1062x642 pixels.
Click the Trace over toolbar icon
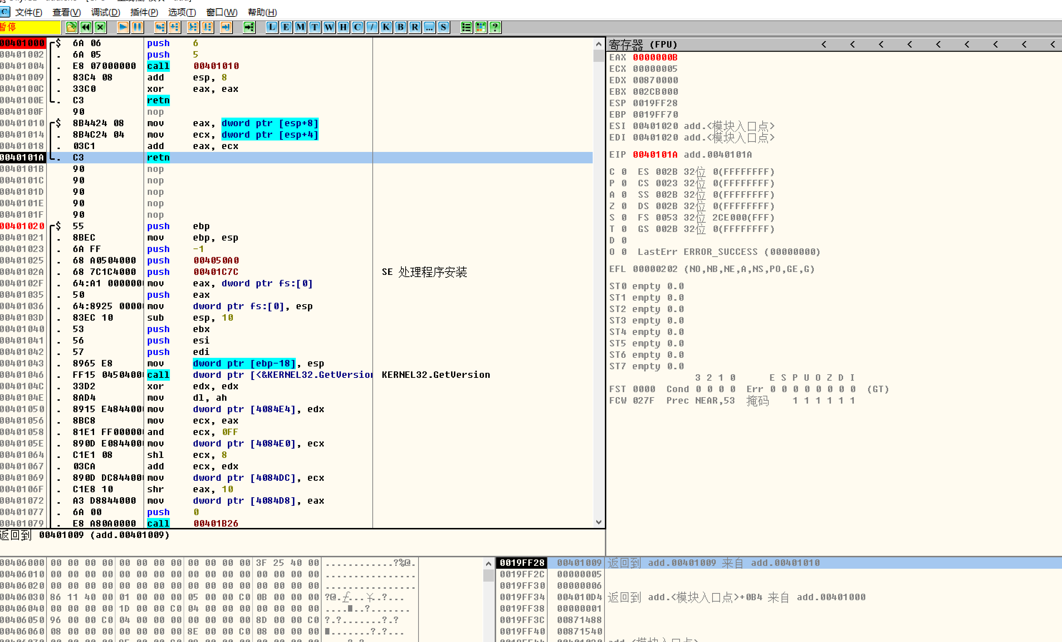click(x=208, y=28)
